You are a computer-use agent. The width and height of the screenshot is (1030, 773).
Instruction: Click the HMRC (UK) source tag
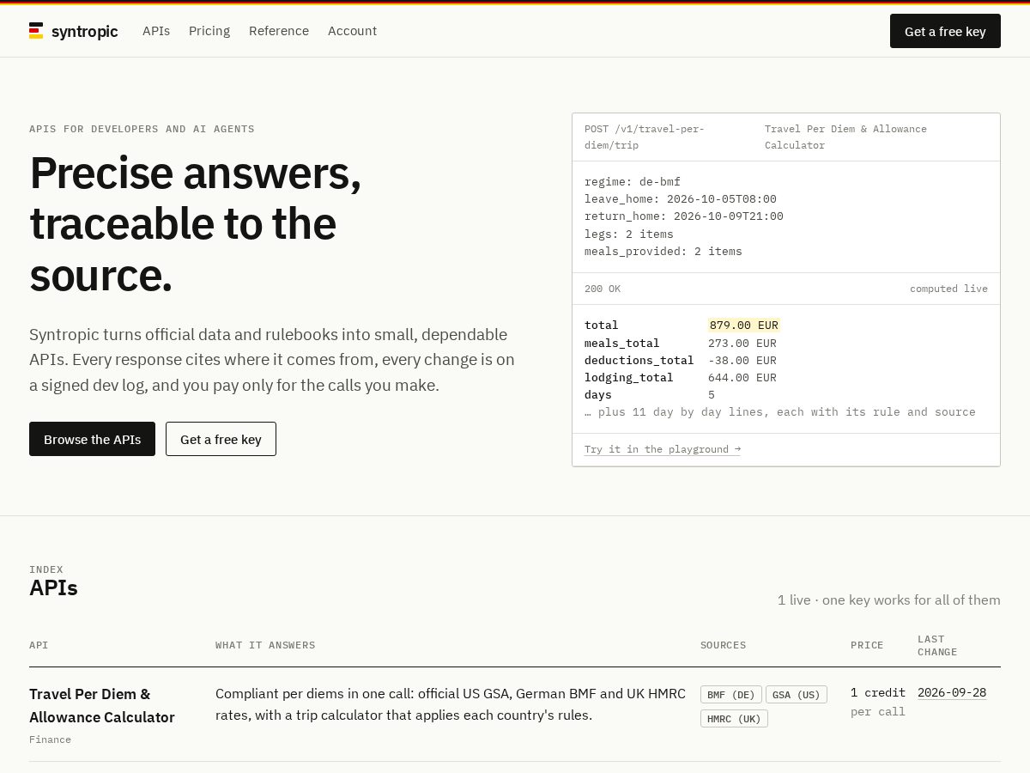(x=734, y=718)
